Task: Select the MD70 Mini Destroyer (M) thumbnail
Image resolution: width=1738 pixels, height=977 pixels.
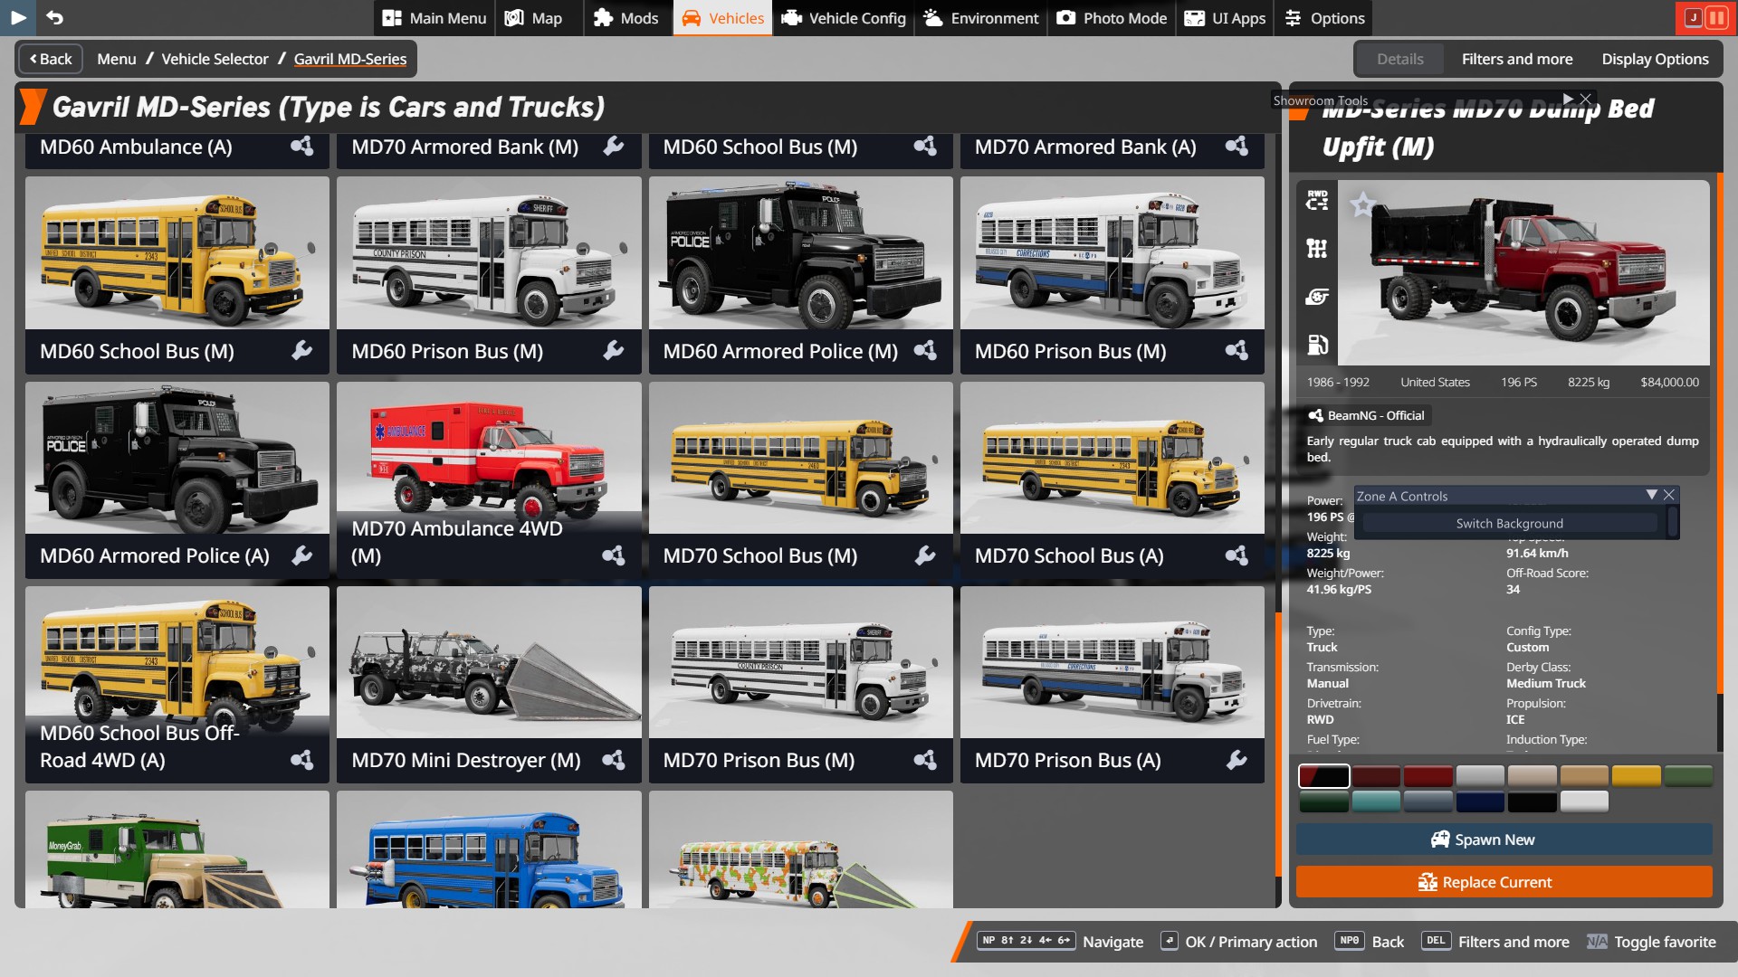Action: [489, 663]
